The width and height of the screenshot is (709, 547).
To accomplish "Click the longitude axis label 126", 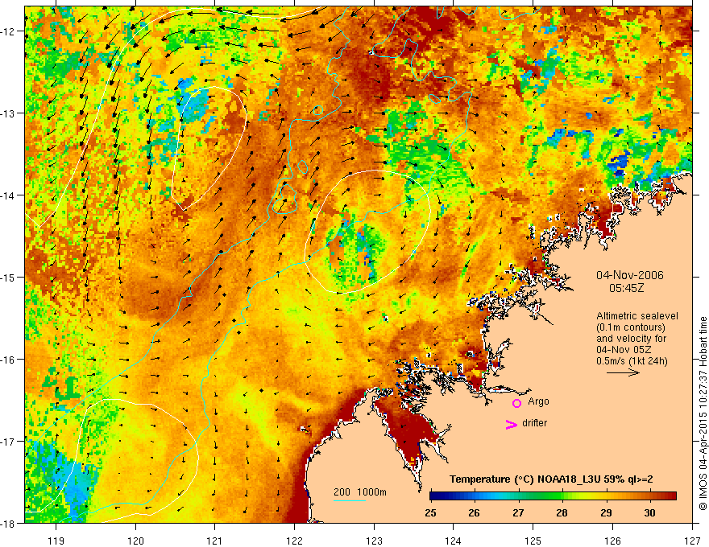I will (612, 541).
